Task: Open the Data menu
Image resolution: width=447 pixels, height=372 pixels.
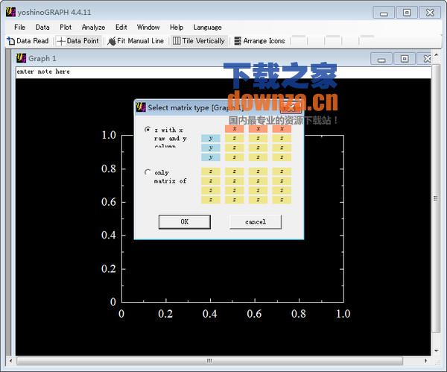Action: [42, 28]
